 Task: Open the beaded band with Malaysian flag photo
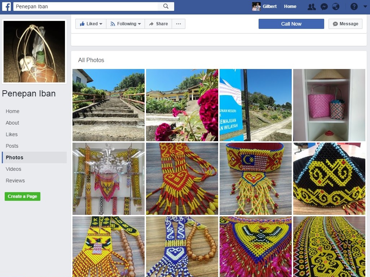pyautogui.click(x=256, y=179)
